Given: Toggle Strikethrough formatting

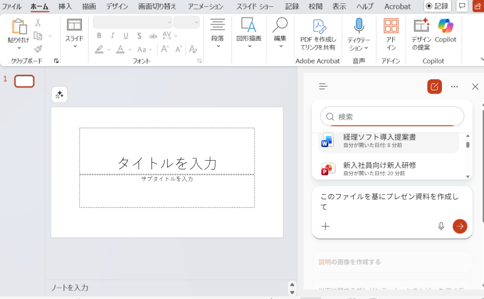Looking at the screenshot, I should click(153, 36).
